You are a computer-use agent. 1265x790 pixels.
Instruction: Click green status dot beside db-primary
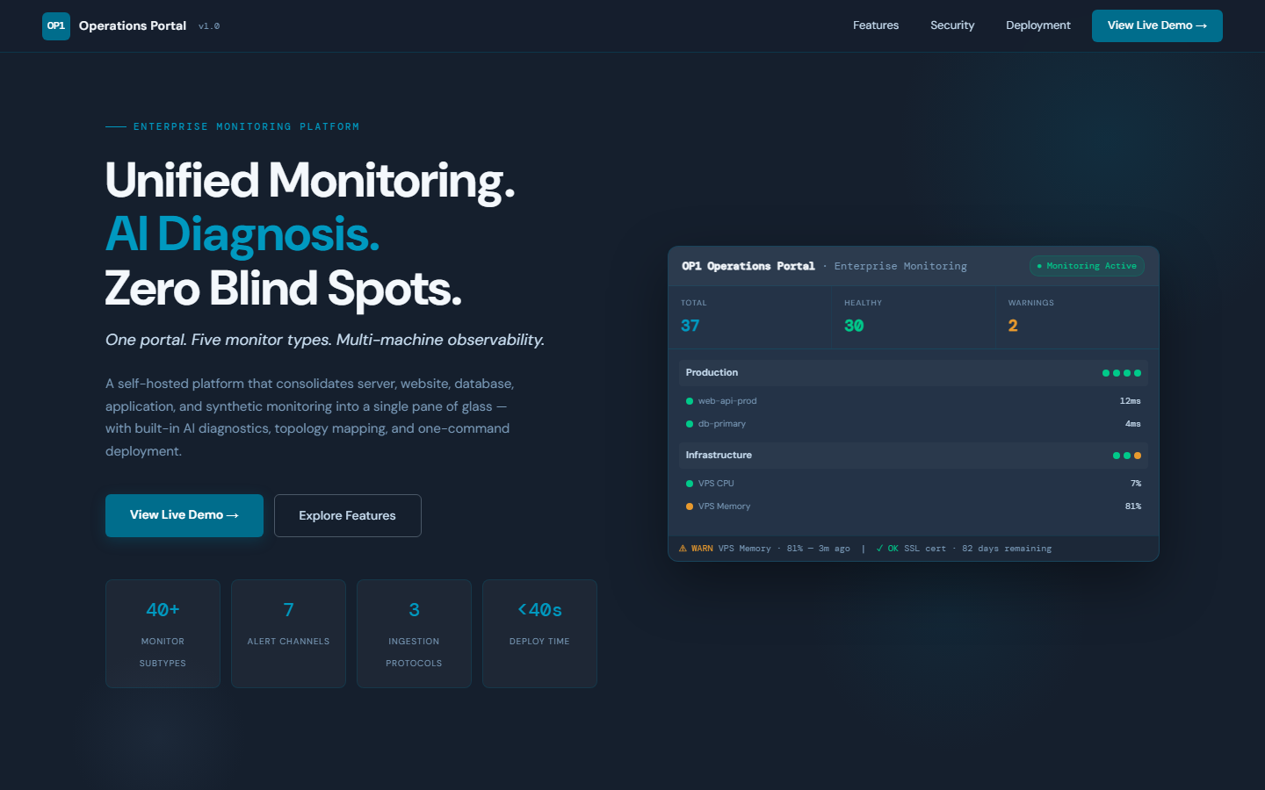[690, 424]
